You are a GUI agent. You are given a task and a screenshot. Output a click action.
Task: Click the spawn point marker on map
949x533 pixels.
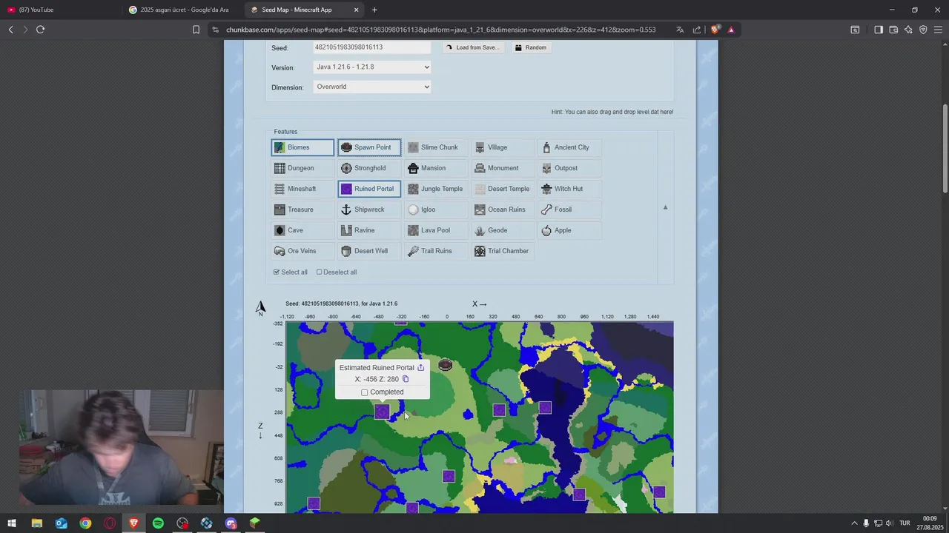(x=445, y=364)
